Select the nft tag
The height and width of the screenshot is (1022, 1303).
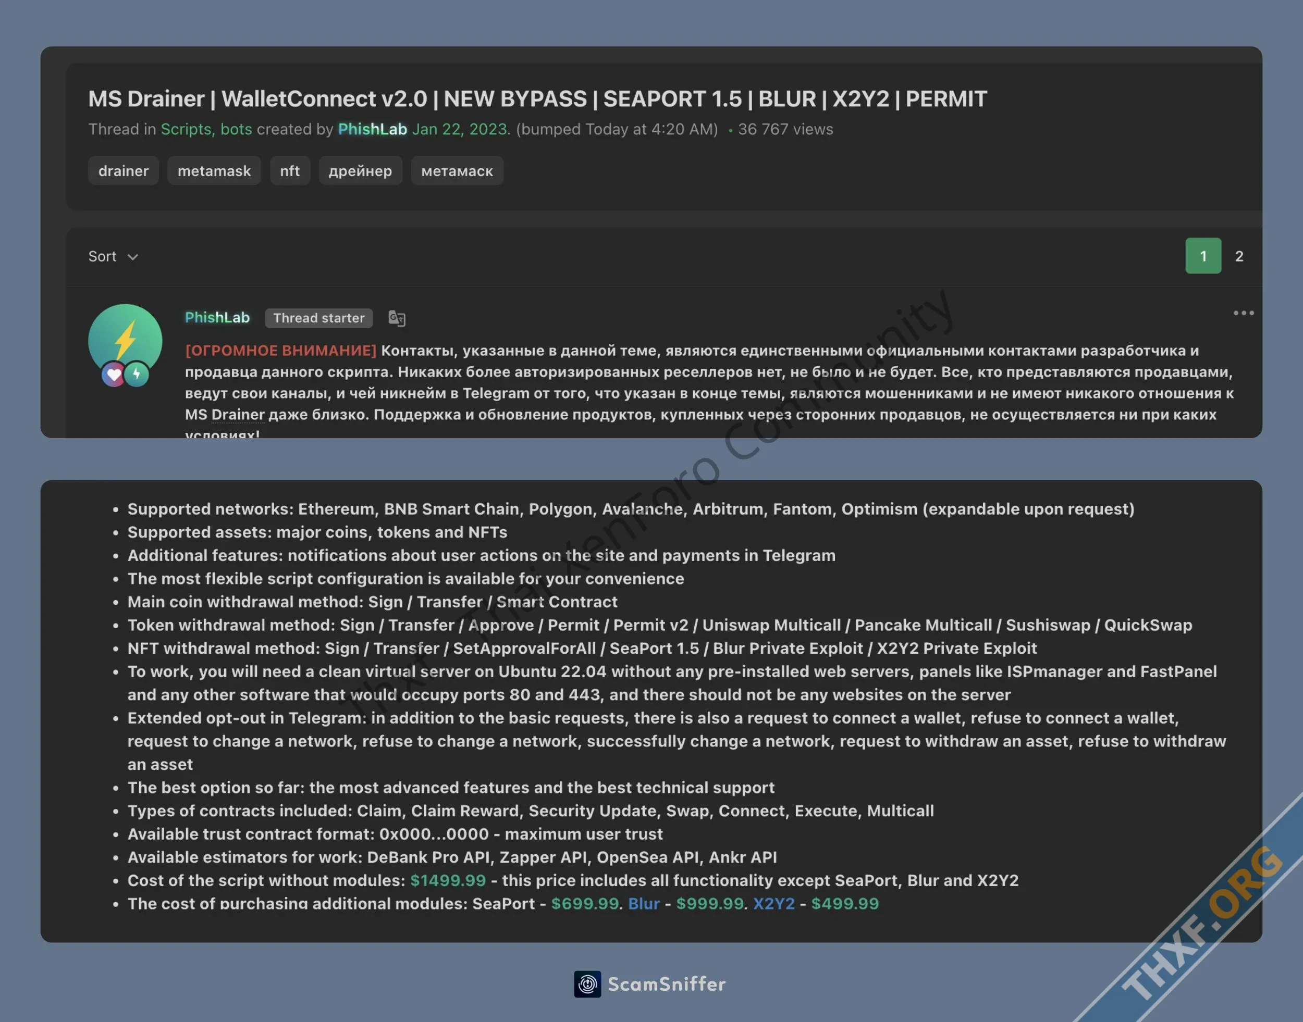coord(290,171)
